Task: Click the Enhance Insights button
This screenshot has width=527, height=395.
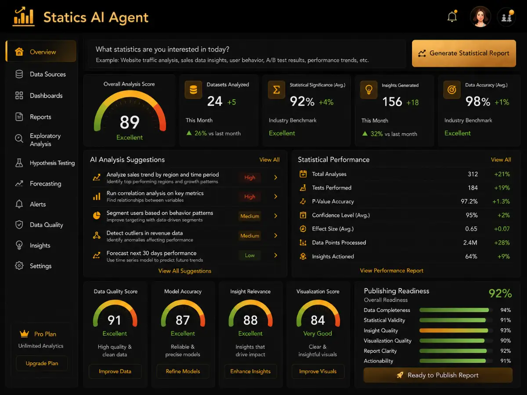Action: point(250,371)
